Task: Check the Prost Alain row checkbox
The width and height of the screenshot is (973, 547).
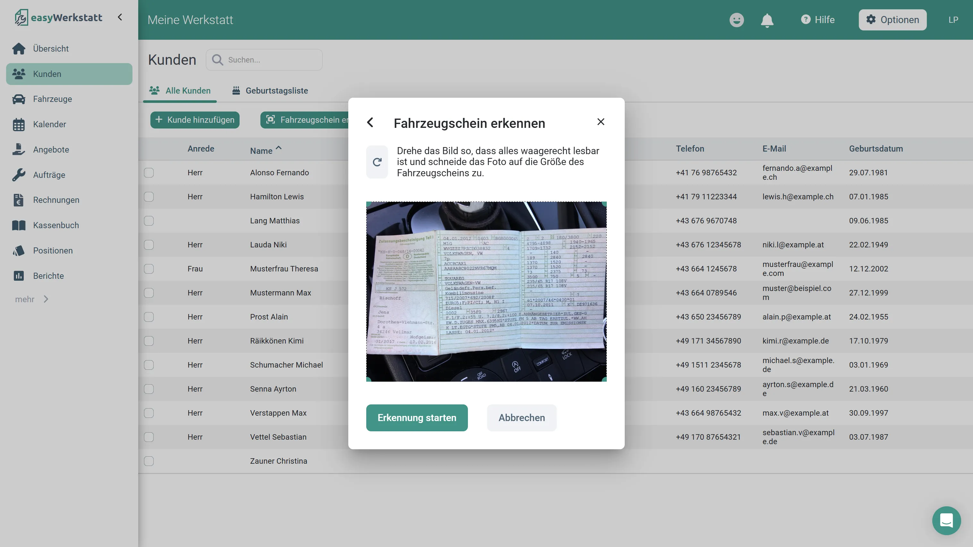Action: (x=149, y=317)
